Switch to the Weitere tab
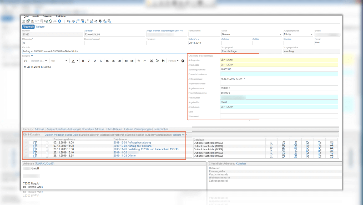The width and height of the screenshot is (363, 205). pos(40,27)
